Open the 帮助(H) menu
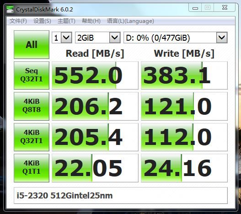 pyautogui.click(x=91, y=21)
